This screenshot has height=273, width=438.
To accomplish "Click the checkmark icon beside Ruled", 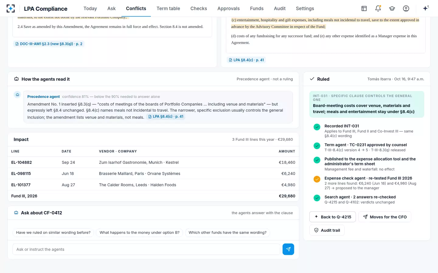I will click(312, 79).
